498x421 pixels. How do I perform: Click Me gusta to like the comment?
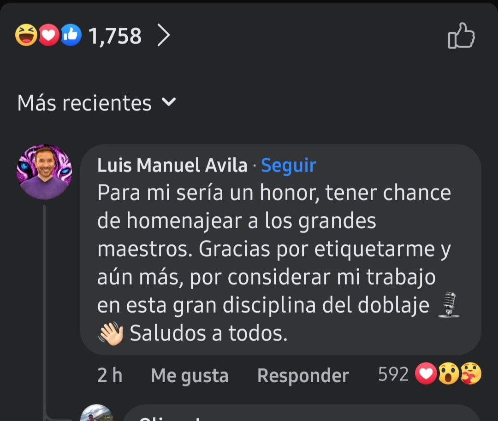click(189, 375)
